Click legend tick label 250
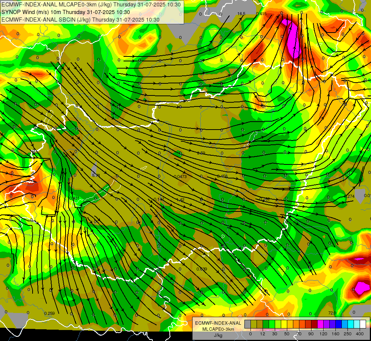The image size is (371, 341). (x=348, y=334)
